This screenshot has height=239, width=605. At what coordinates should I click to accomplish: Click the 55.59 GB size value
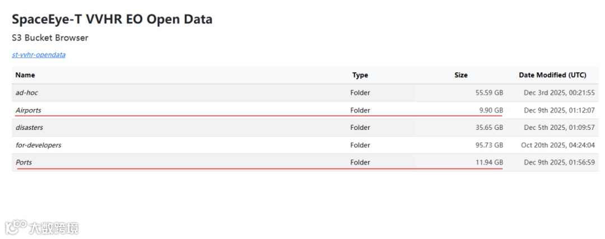[489, 93]
